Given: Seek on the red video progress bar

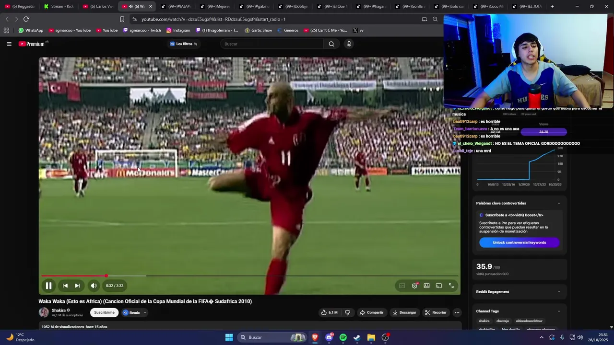Looking at the screenshot, I should pos(249,276).
